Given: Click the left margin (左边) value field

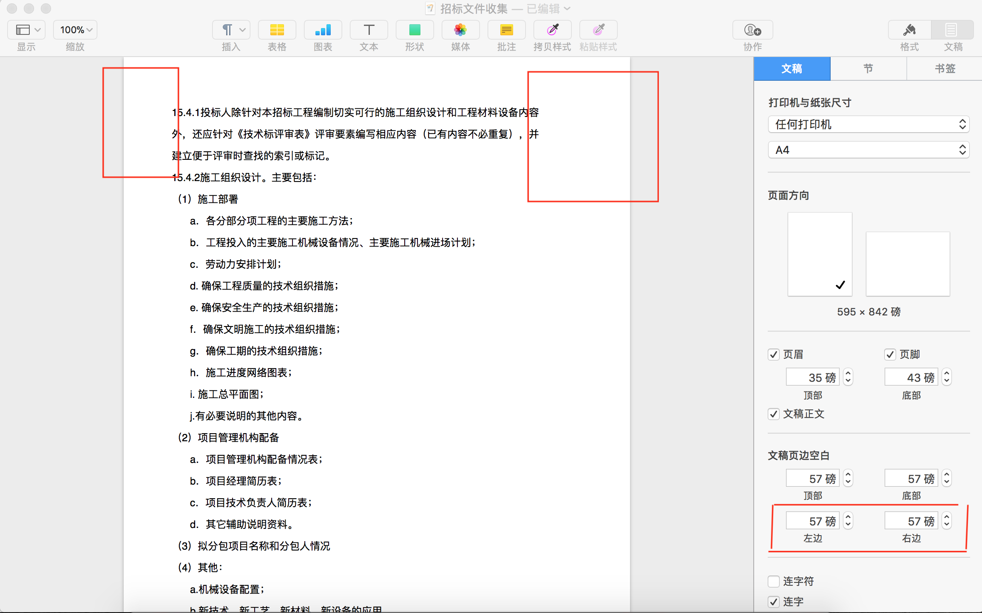Looking at the screenshot, I should (x=812, y=521).
